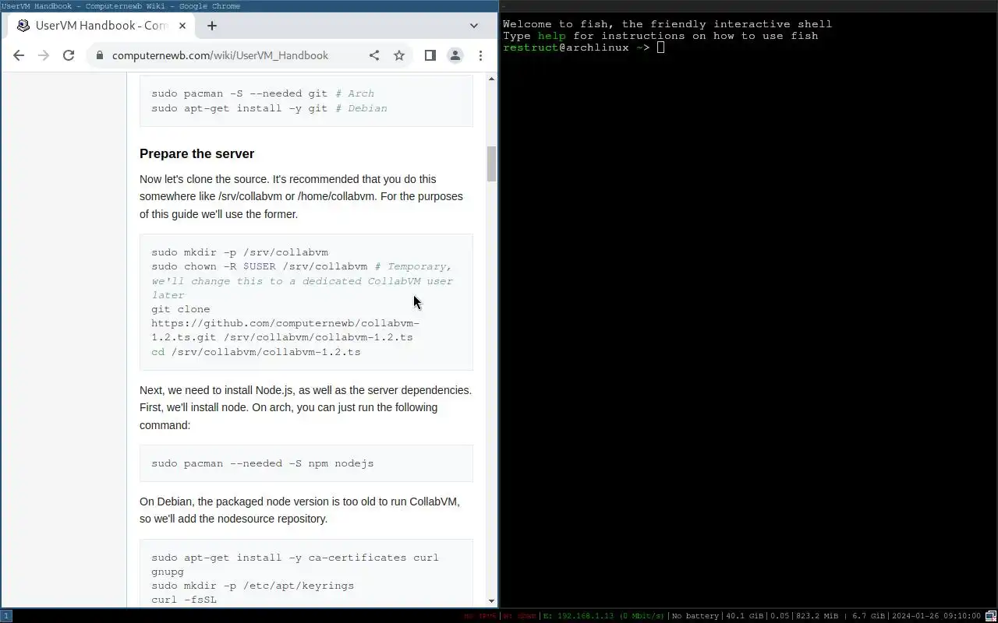Viewport: 998px width, 623px height.
Task: Click the "823.2 MiB" memory status entry
Action: 817,616
